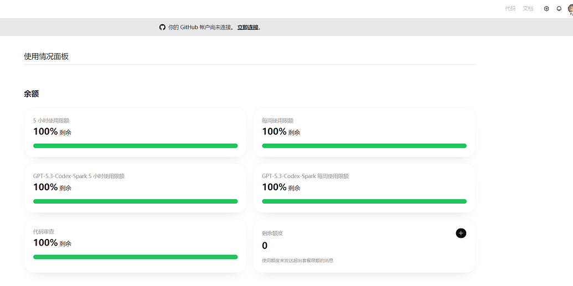Click the GitHub logo in the banner
This screenshot has width=573, height=286.
162,28
